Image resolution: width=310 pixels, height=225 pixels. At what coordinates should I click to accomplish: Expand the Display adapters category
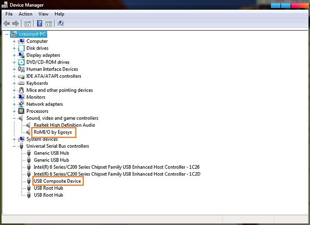click(14, 55)
